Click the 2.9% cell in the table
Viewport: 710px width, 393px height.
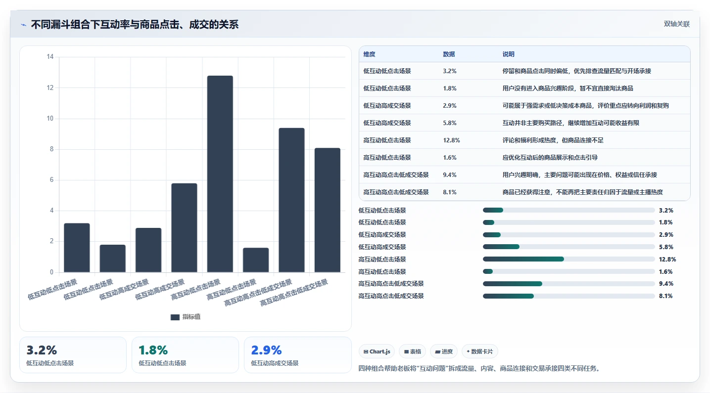(450, 106)
